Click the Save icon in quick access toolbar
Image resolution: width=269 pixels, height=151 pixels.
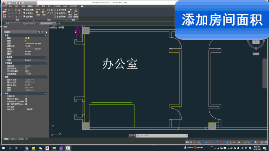tap(16, 3)
